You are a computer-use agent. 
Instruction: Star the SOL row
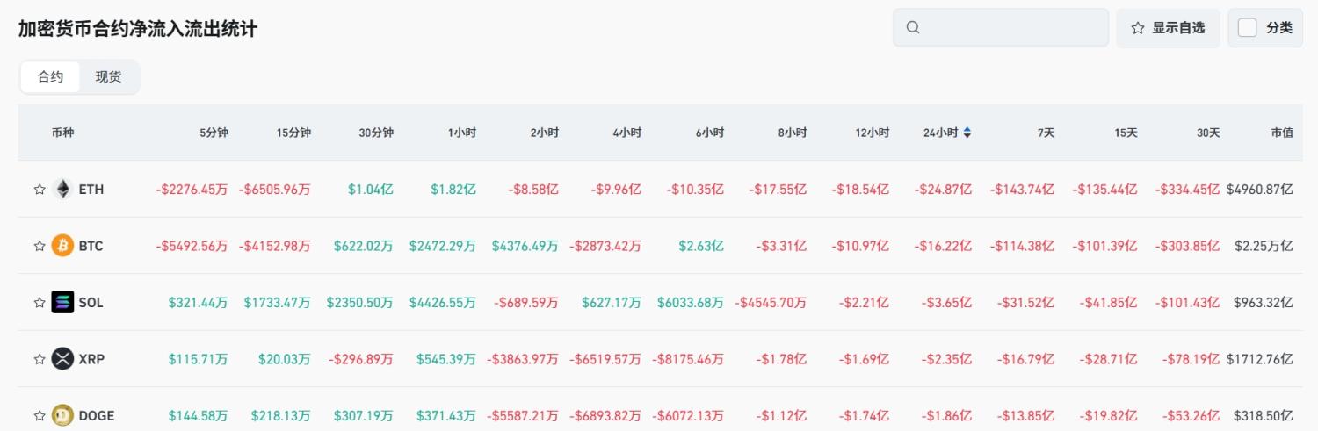[x=40, y=302]
